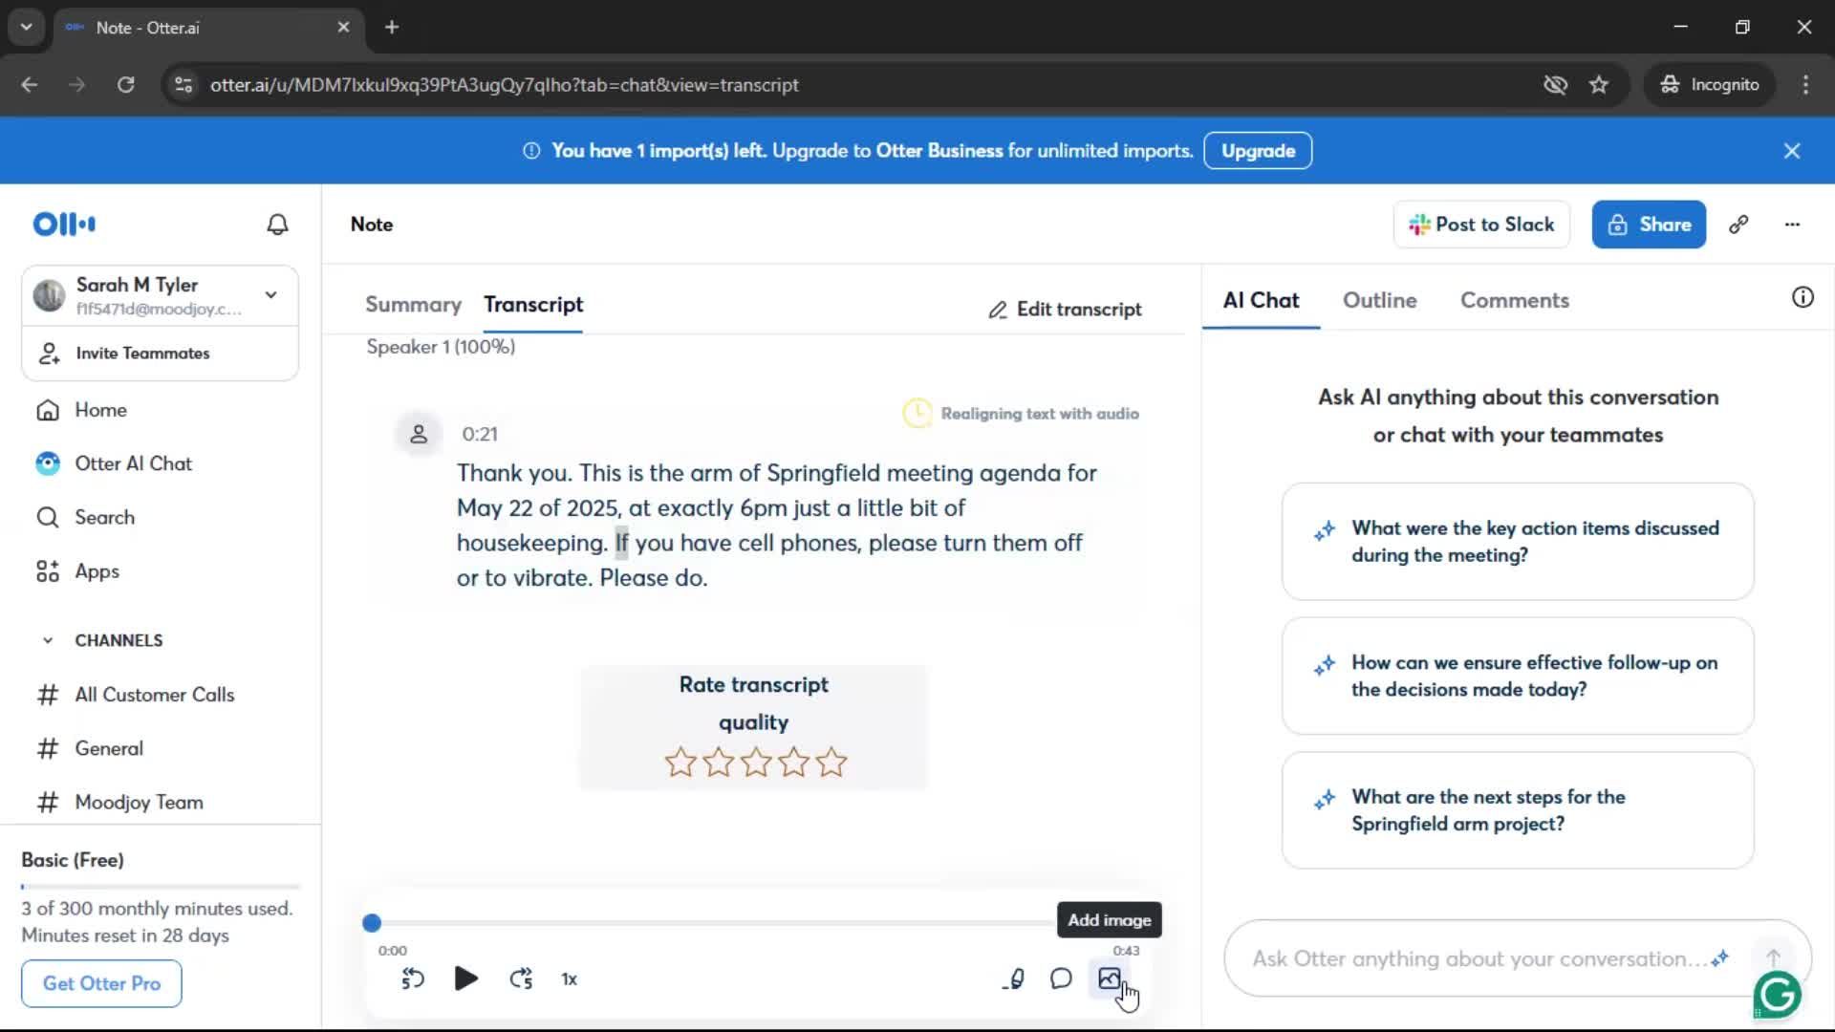This screenshot has width=1835, height=1032.
Task: Bookmark this page with the star icon
Action: 1599,85
